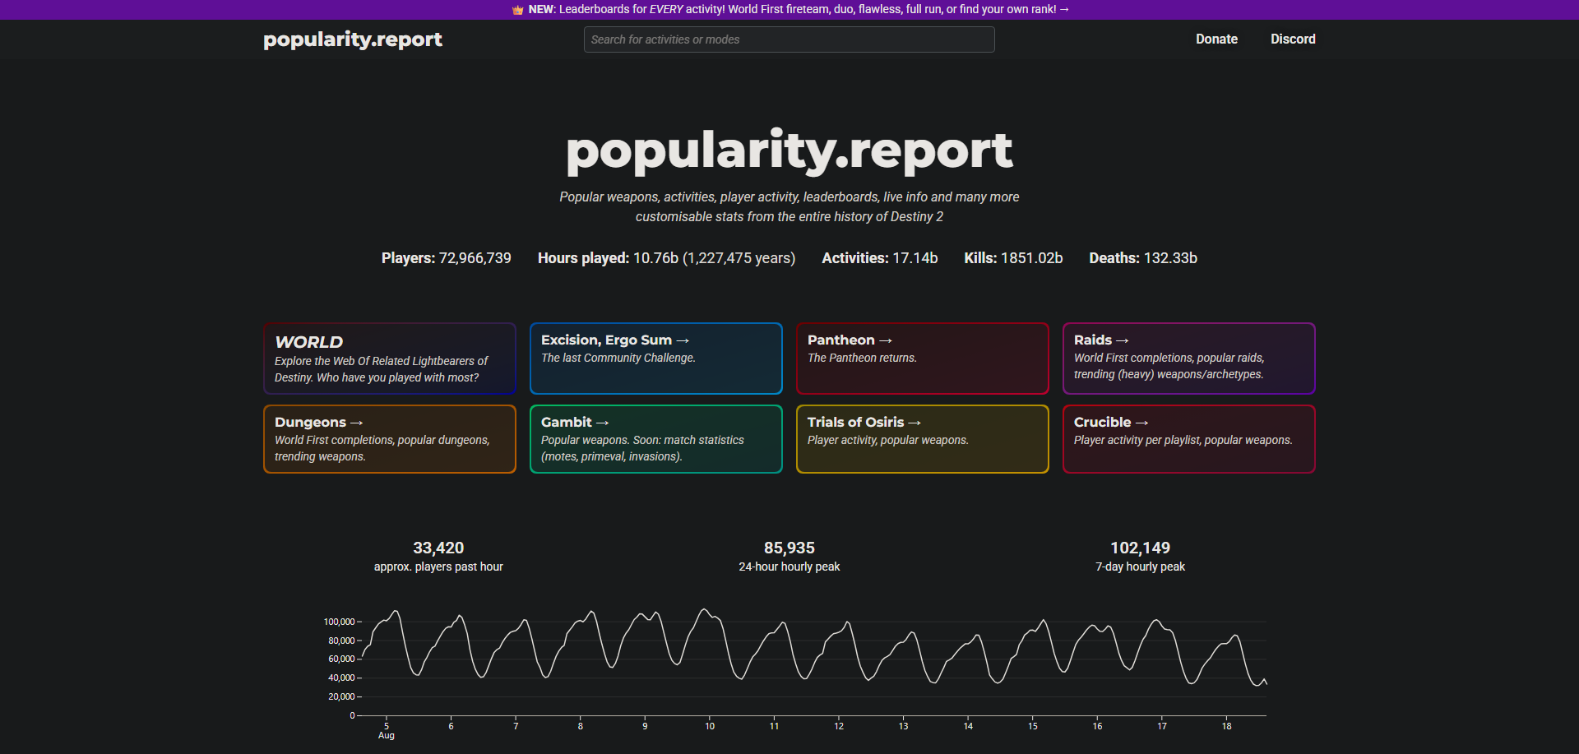1579x754 pixels.
Task: Open the Raids card
Action: [x=1189, y=358]
